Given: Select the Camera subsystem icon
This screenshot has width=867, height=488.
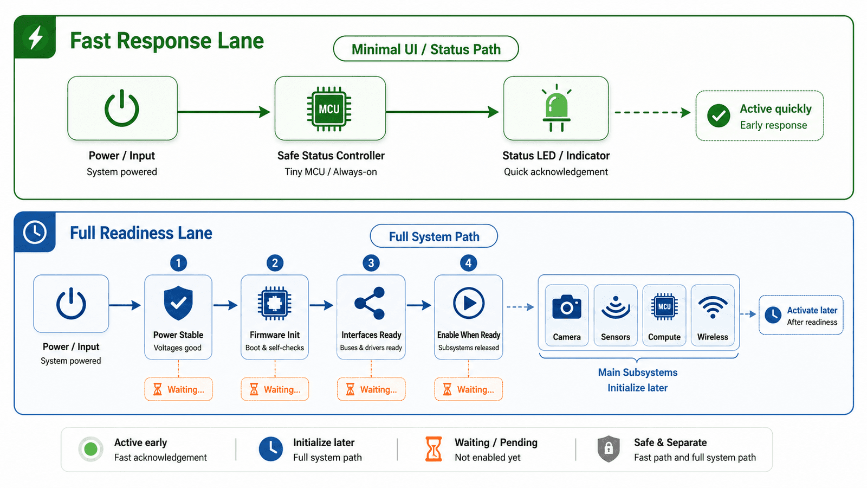Looking at the screenshot, I should point(567,307).
